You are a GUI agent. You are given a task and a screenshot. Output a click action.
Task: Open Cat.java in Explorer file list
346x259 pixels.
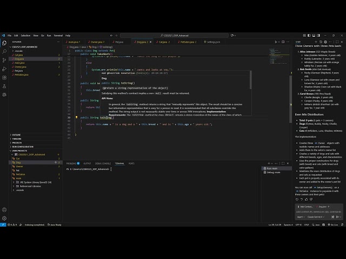pyautogui.click(x=19, y=55)
